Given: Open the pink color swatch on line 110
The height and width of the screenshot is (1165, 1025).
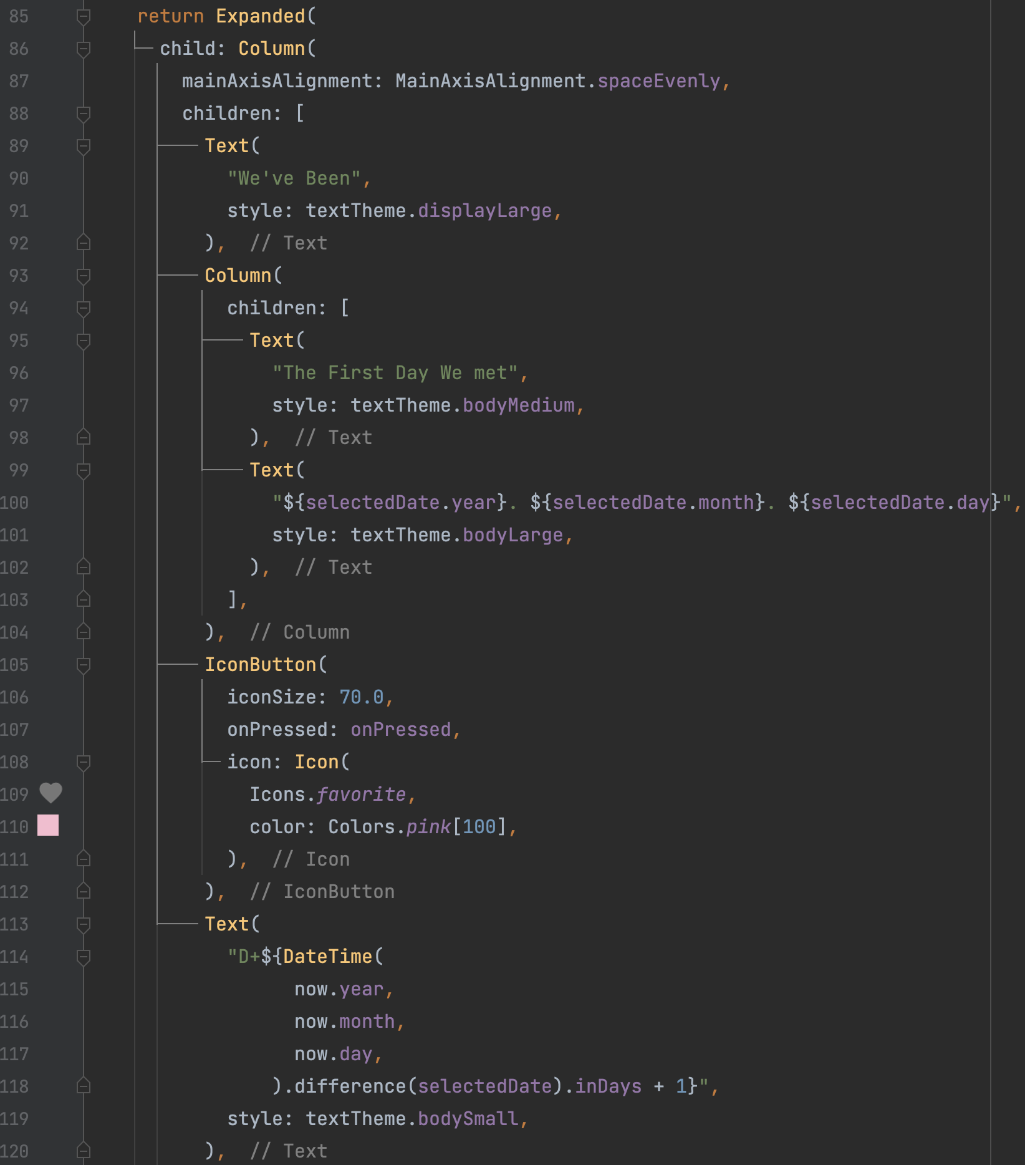Looking at the screenshot, I should tap(48, 825).
